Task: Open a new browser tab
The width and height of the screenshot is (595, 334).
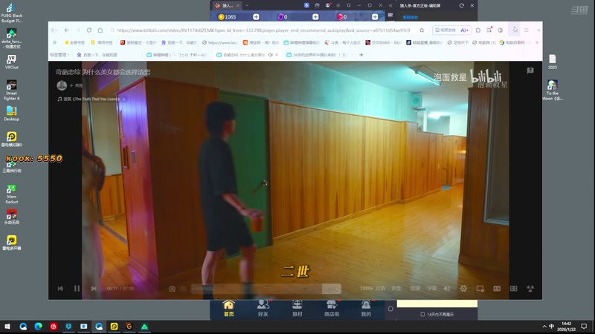Action: click(361, 55)
